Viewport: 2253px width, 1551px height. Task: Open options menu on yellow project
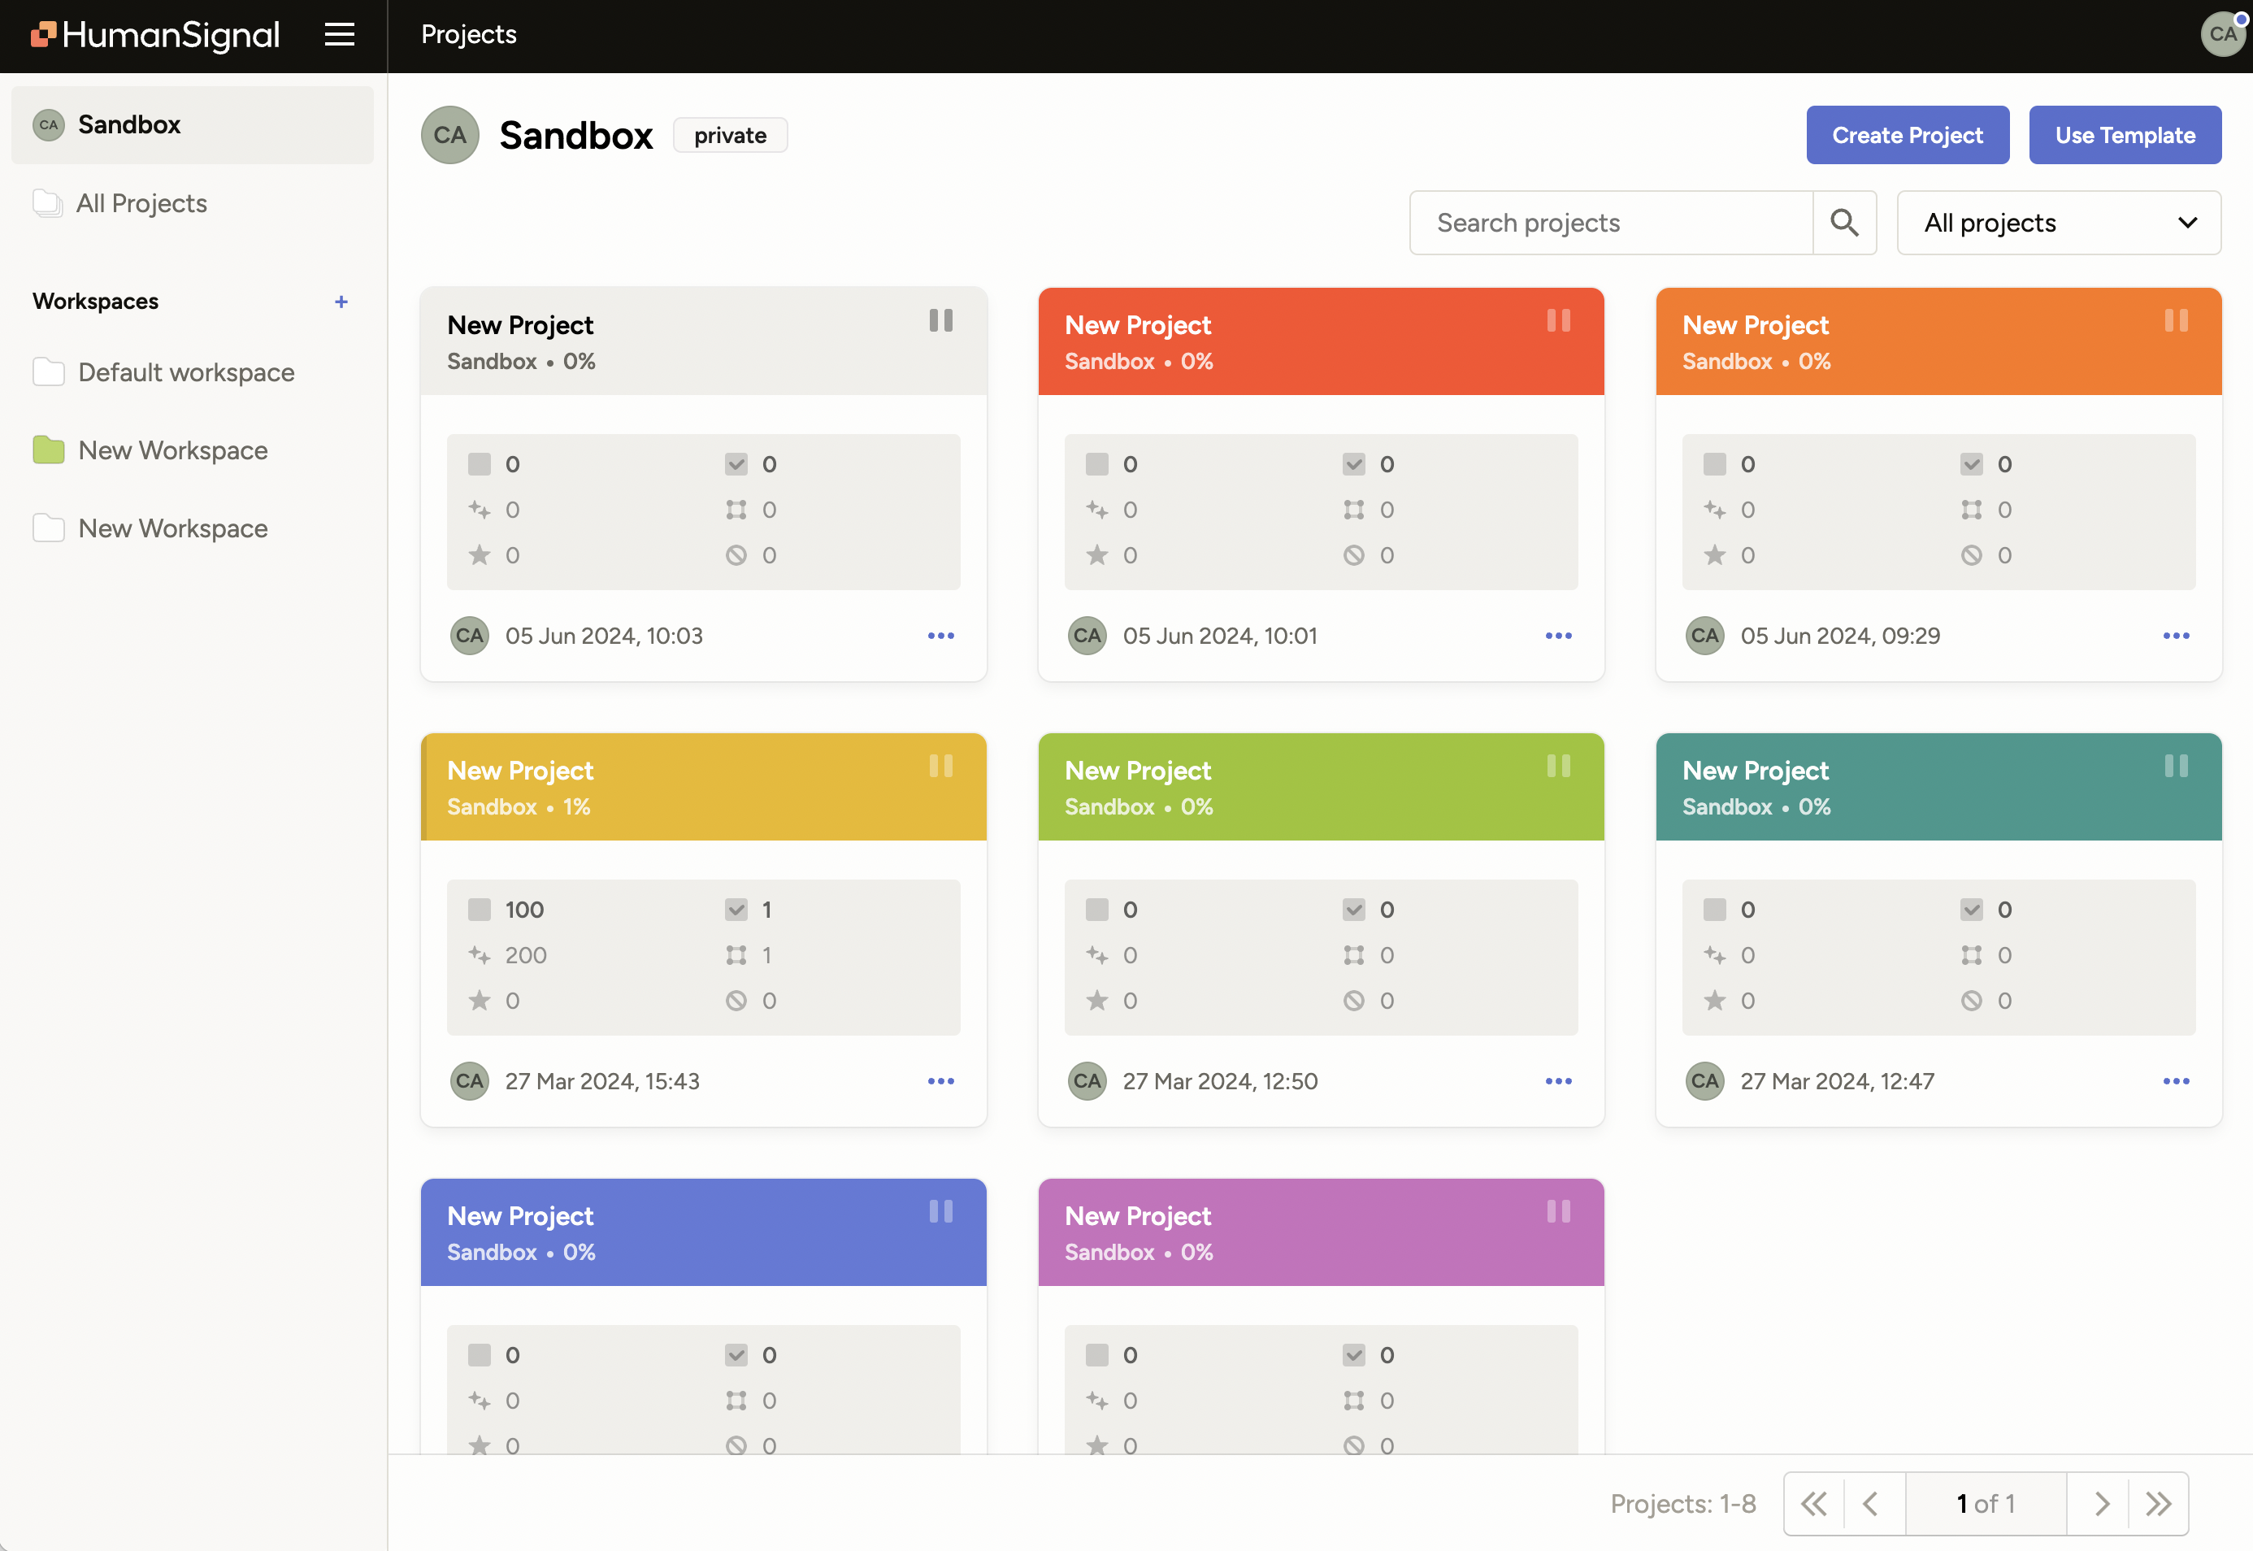(x=940, y=1080)
